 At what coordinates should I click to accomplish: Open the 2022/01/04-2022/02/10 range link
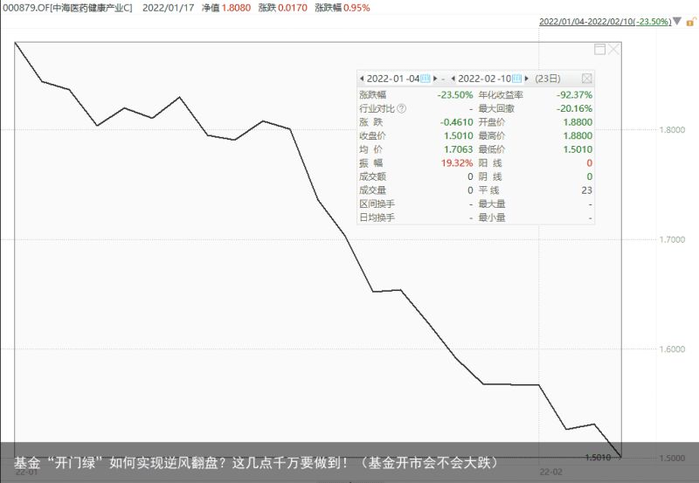[x=605, y=21]
